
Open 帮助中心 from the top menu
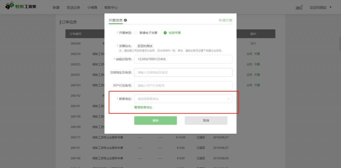111,8
